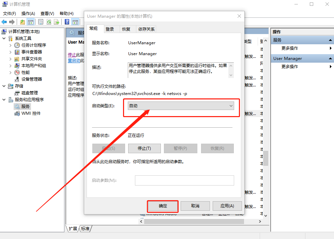The height and width of the screenshot is (239, 334).
Task: Toggle the Show/Hide Action Pane icon
Action: pos(75,22)
